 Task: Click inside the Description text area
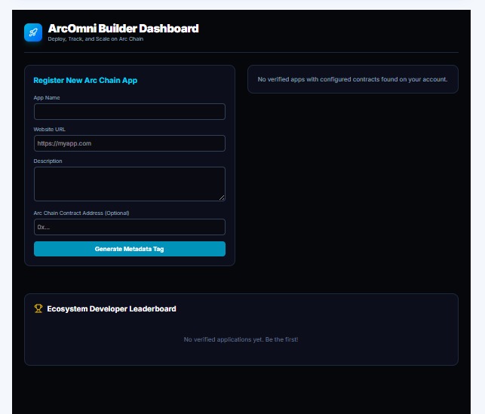[x=130, y=184]
